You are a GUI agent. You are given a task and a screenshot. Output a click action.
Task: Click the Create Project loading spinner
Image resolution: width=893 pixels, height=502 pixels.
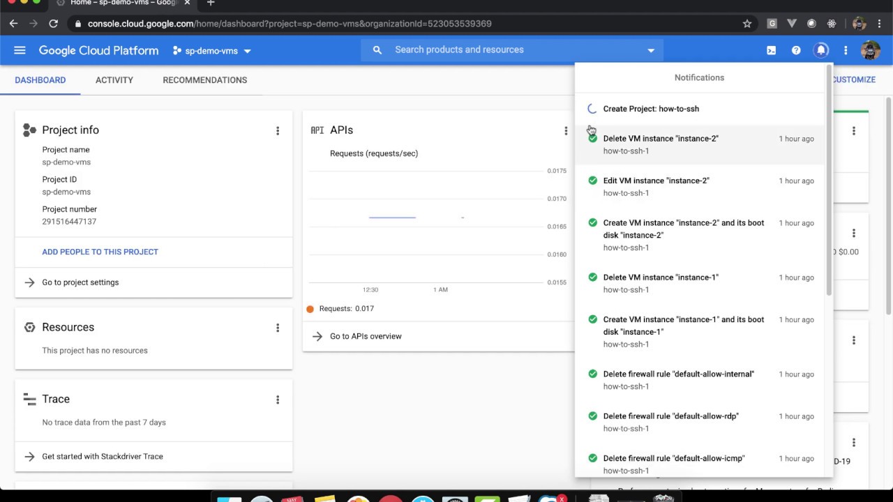(x=592, y=109)
